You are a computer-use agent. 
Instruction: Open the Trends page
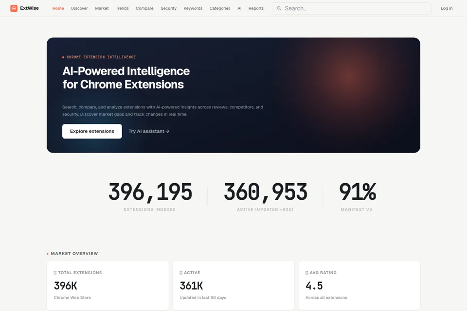[122, 8]
